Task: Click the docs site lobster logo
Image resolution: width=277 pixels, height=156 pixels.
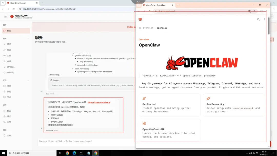Action: tap(140, 19)
